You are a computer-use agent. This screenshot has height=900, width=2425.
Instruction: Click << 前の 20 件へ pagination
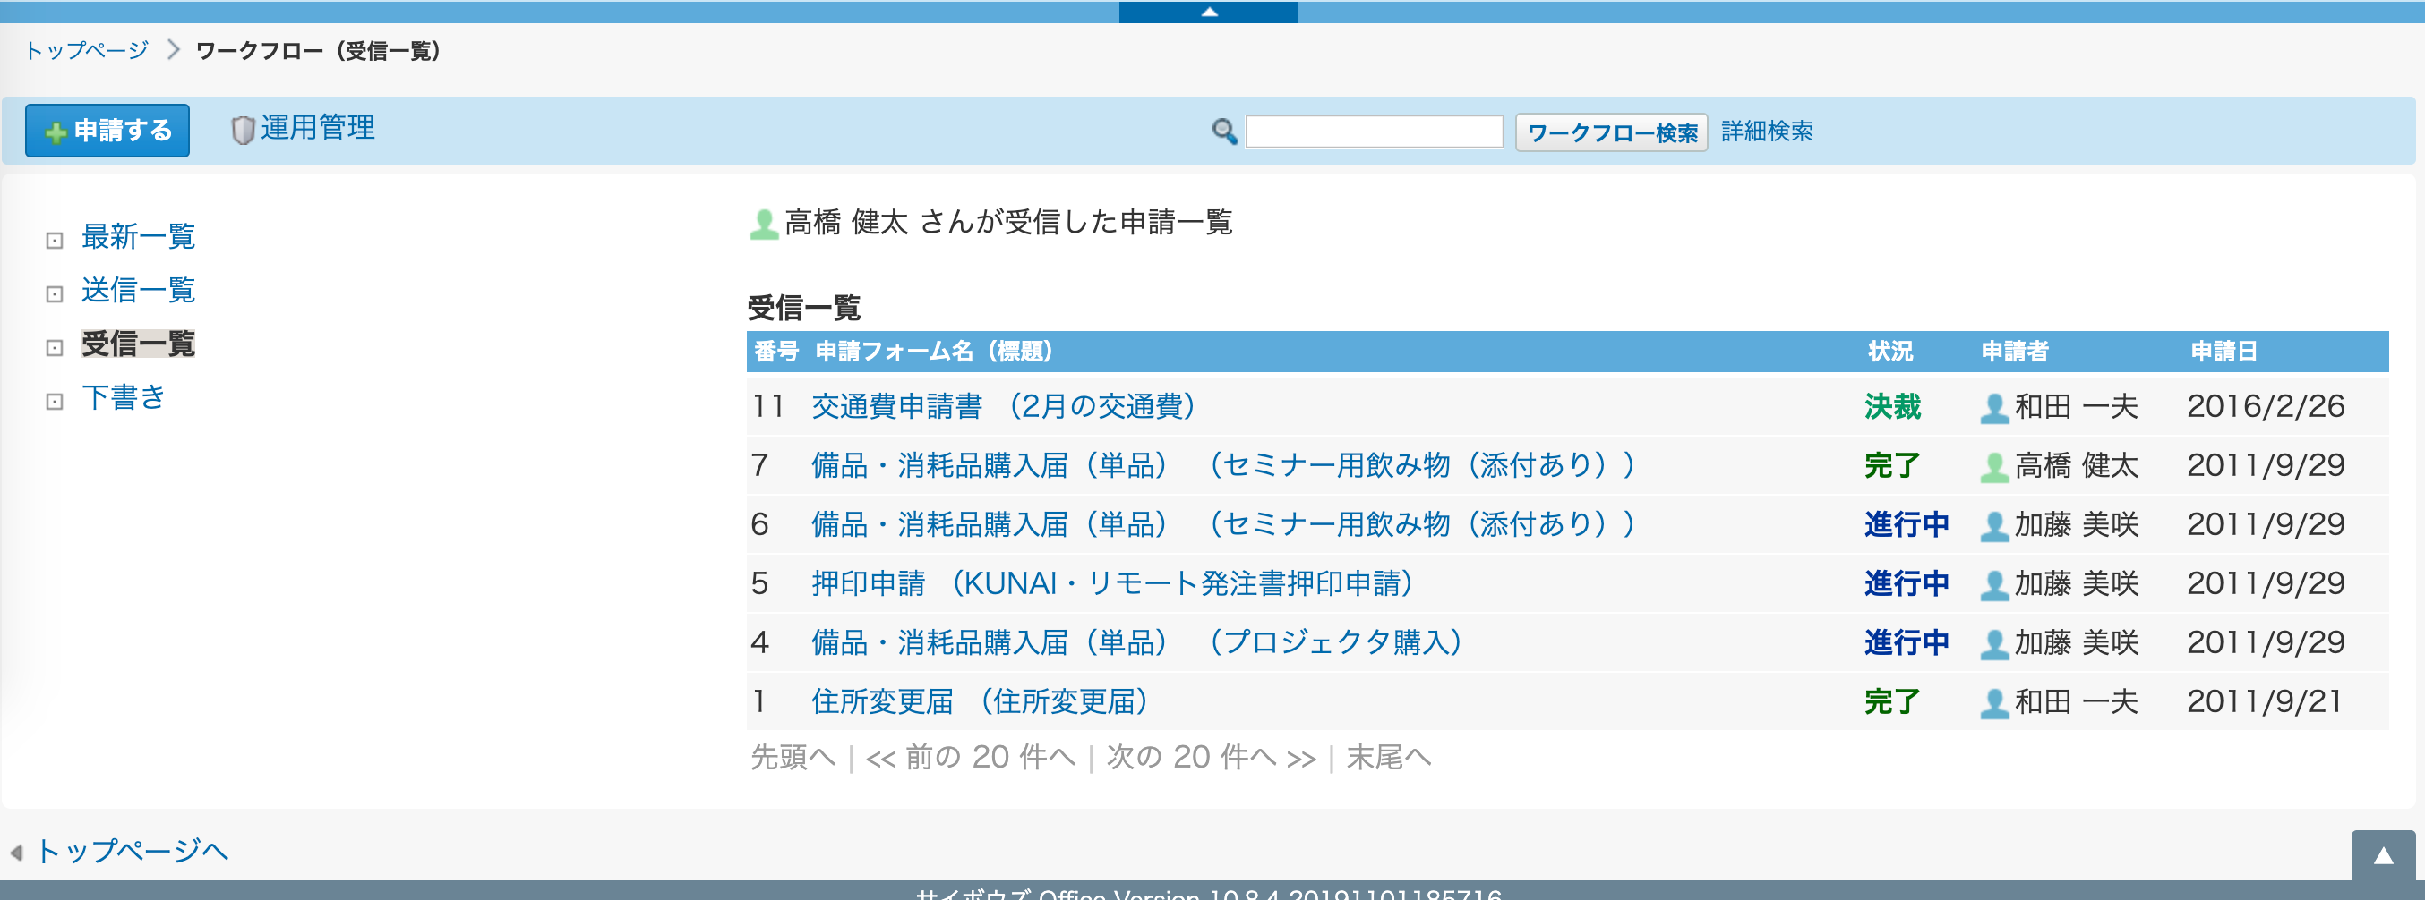(970, 757)
